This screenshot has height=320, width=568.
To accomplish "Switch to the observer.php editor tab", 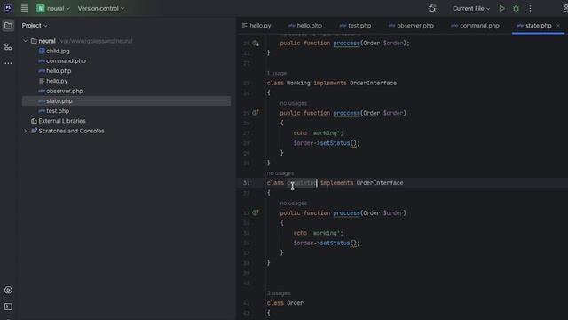I will click(x=411, y=26).
